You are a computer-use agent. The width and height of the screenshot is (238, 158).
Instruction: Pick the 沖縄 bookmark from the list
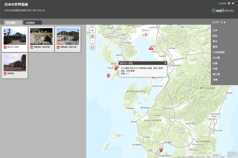215,79
